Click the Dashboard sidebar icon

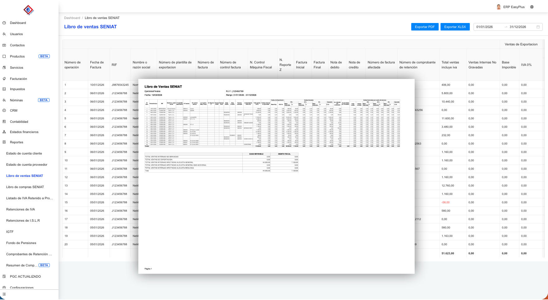(4, 23)
